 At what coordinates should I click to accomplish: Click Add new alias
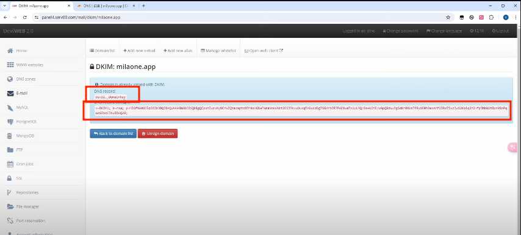tap(178, 51)
